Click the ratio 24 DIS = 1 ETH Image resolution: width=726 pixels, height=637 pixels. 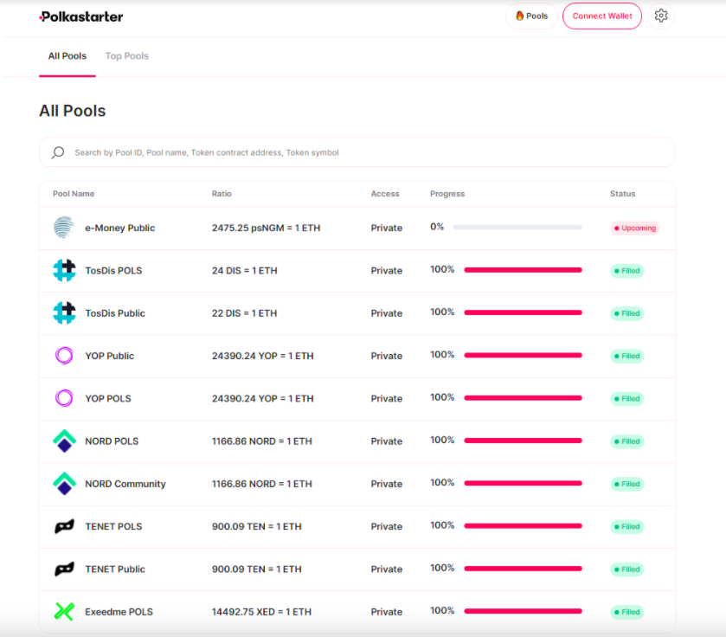pyautogui.click(x=245, y=270)
